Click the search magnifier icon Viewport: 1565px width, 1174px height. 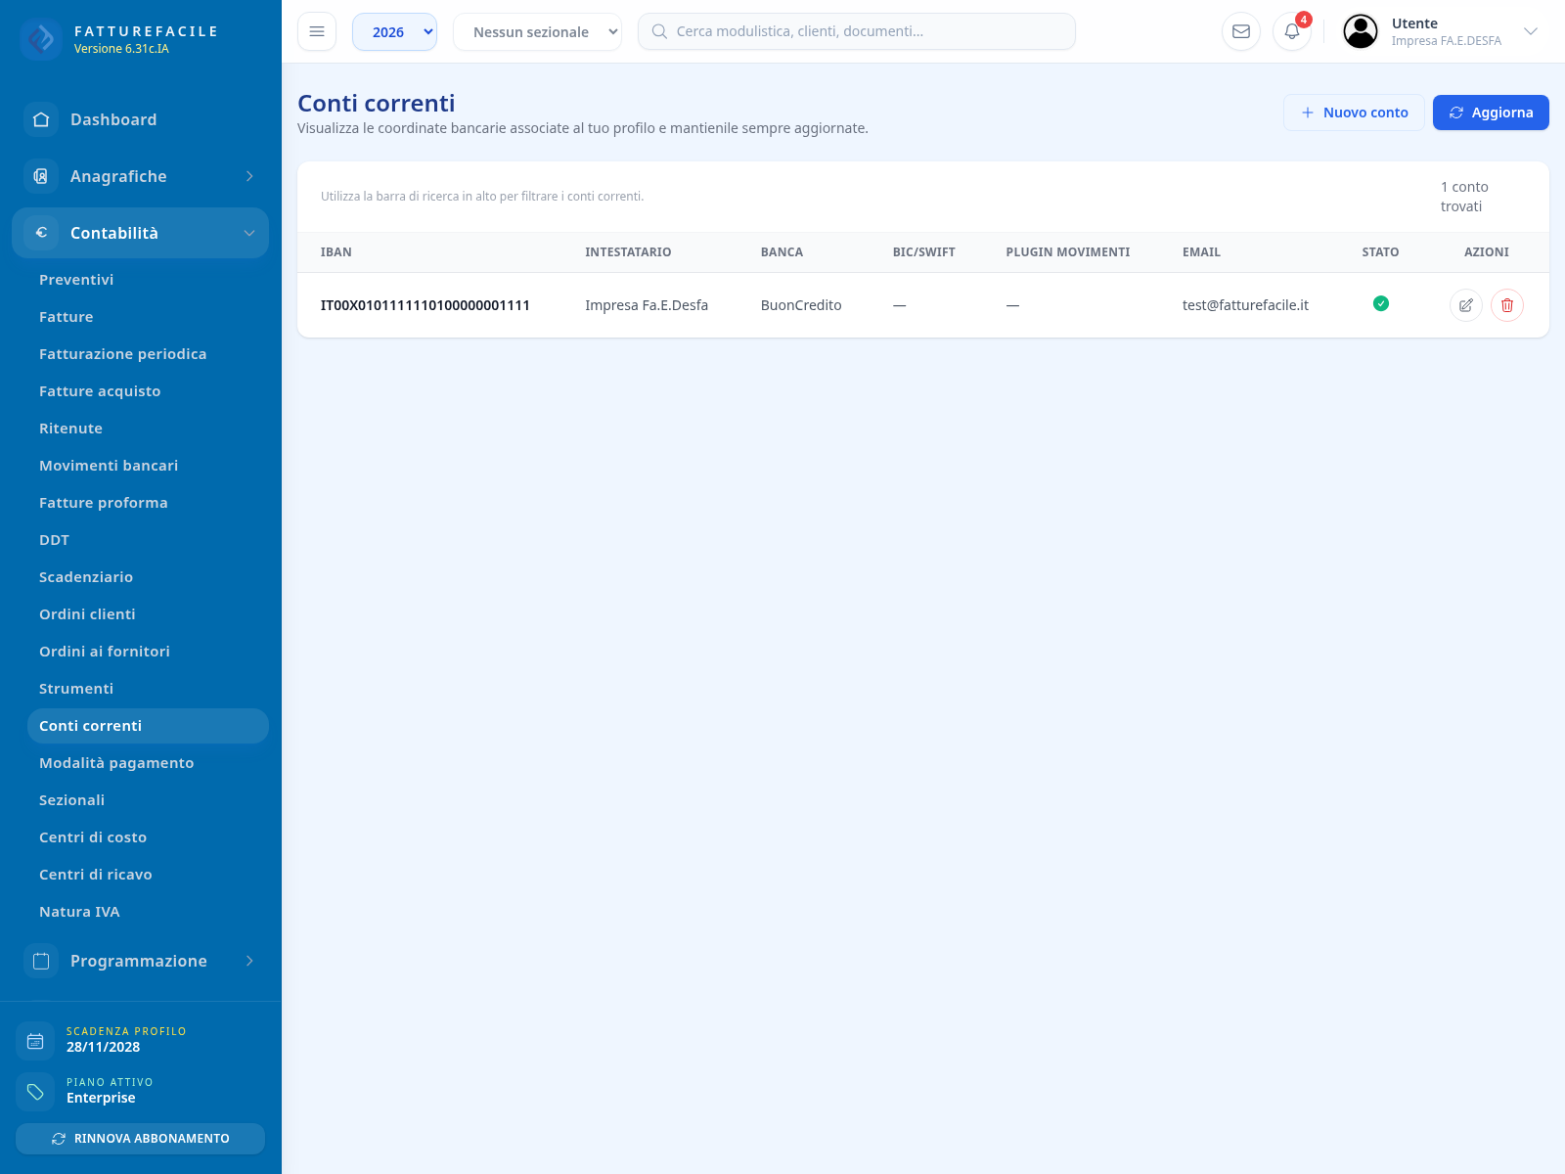[659, 31]
